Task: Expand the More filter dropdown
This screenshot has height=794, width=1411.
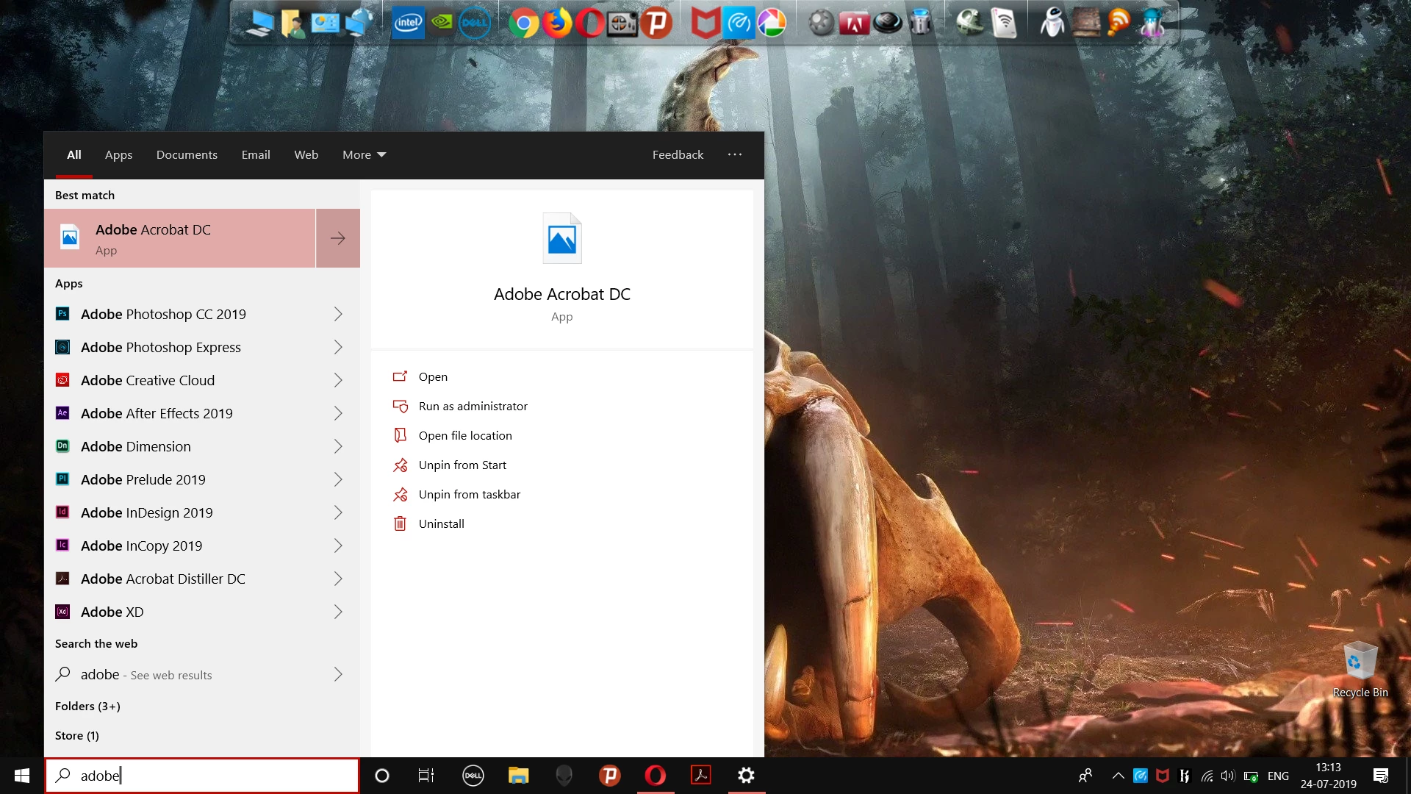Action: click(x=364, y=154)
